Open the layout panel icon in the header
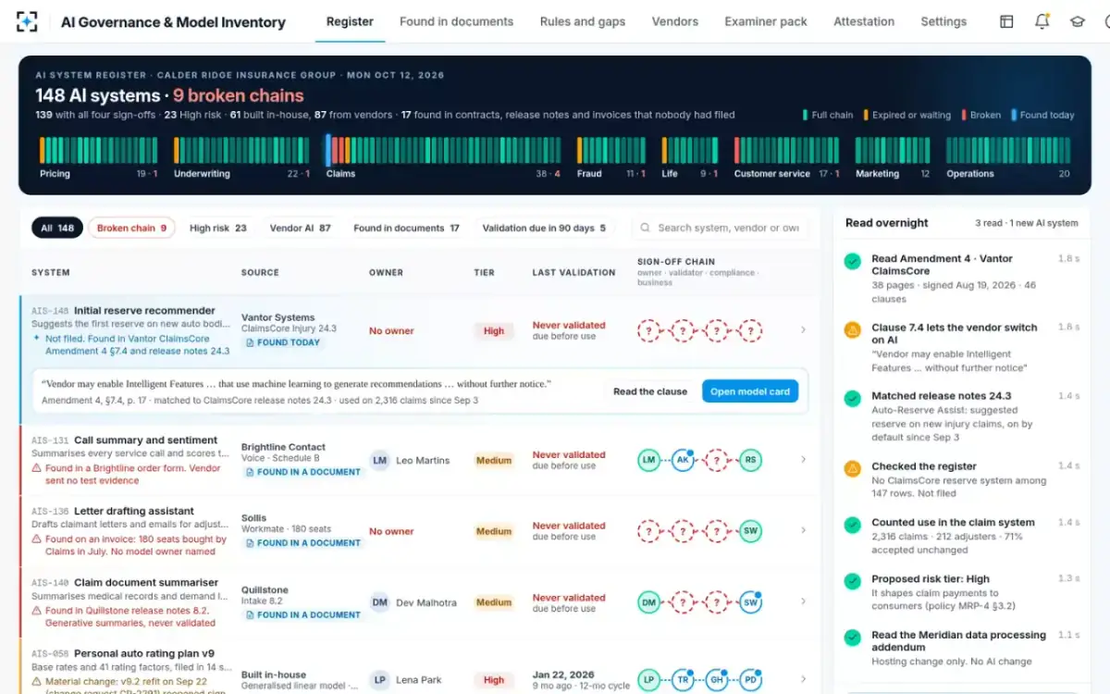 pyautogui.click(x=1006, y=21)
